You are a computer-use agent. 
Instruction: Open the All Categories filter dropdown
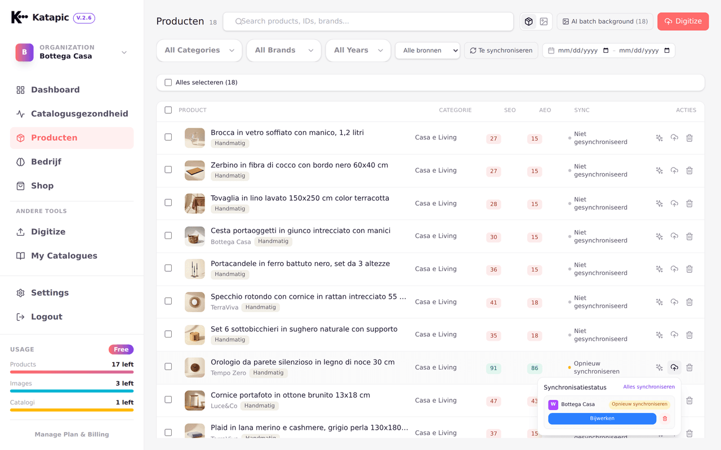[x=199, y=50]
